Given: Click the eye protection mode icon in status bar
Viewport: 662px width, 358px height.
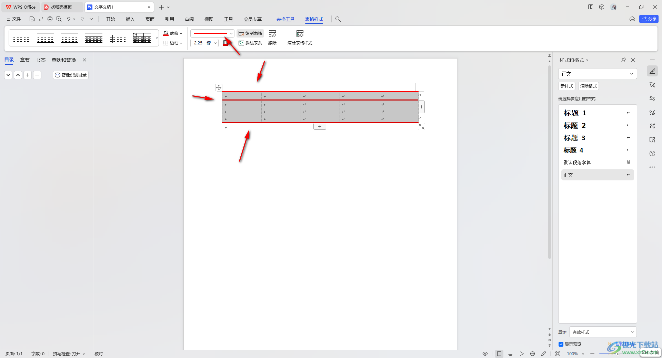Looking at the screenshot, I should pyautogui.click(x=485, y=354).
